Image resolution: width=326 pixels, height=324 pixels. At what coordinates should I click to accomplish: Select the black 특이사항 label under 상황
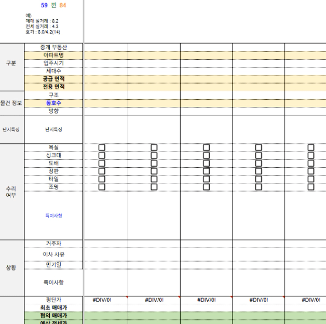(53, 282)
